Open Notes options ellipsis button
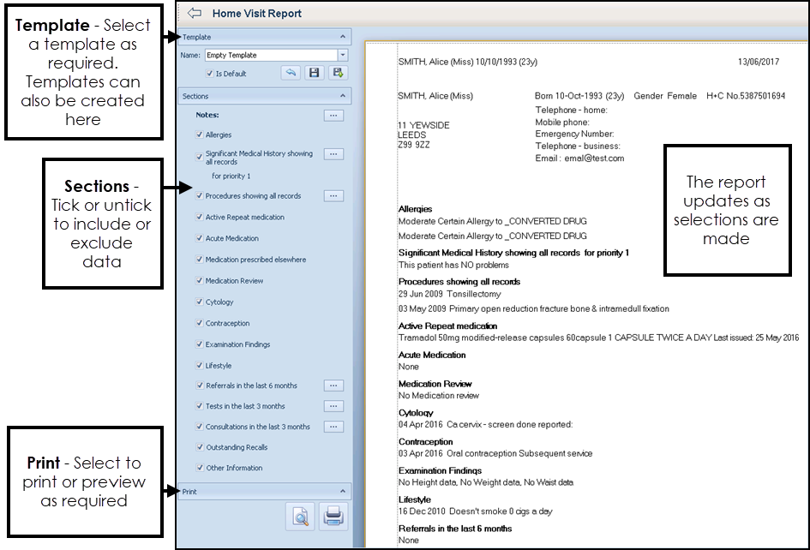This screenshot has width=810, height=550. point(333,114)
